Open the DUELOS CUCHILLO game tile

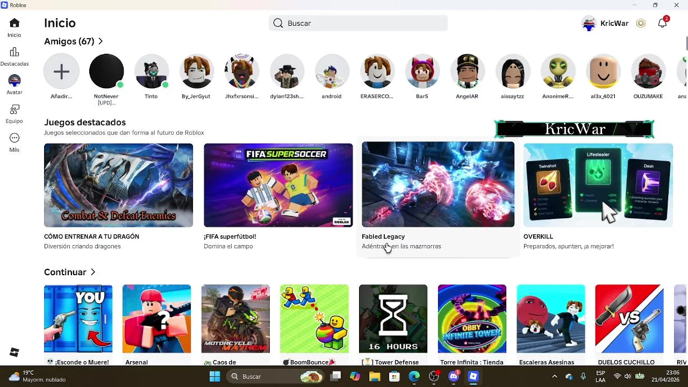click(629, 325)
